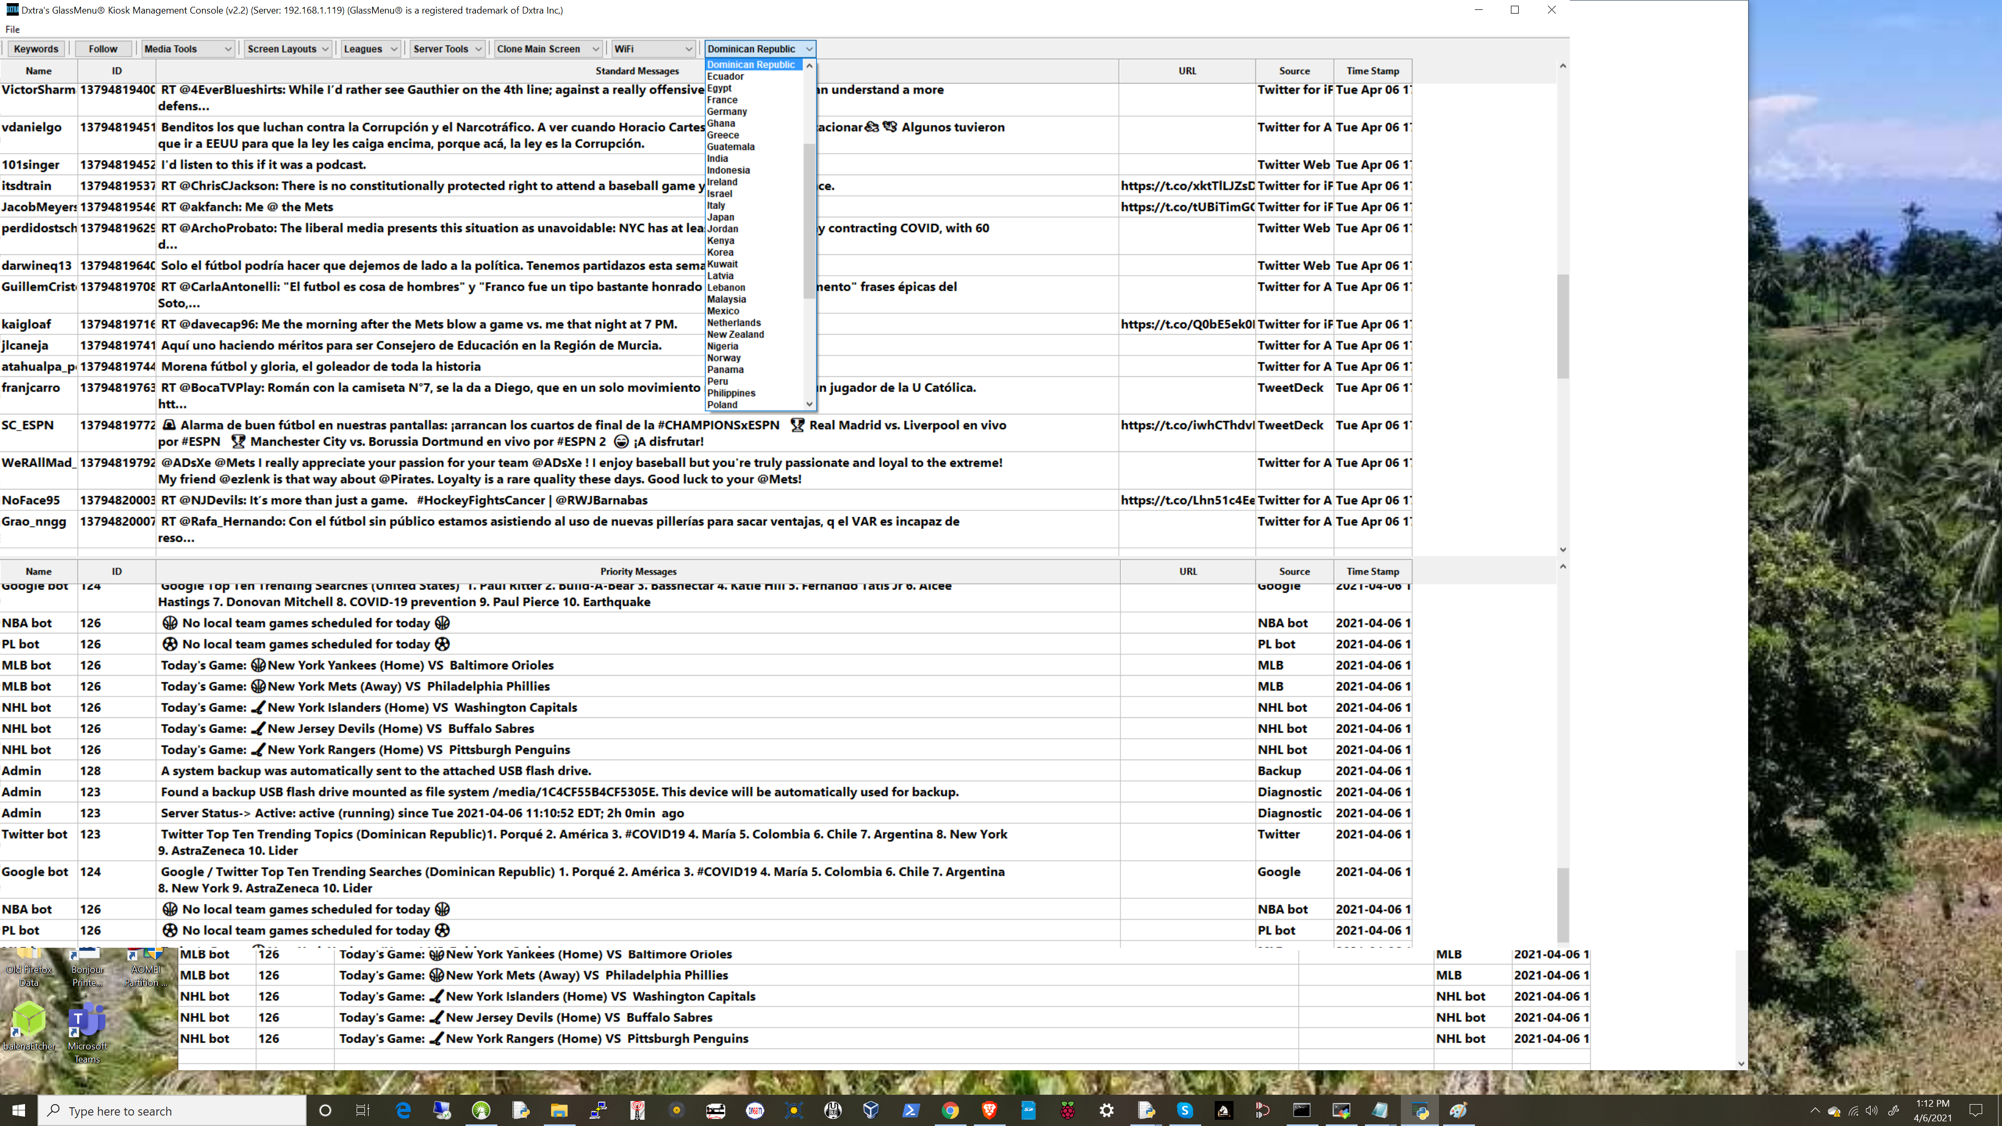Open the Settings gear in the taskbar
Viewport: 2002px width, 1126px height.
1107,1110
